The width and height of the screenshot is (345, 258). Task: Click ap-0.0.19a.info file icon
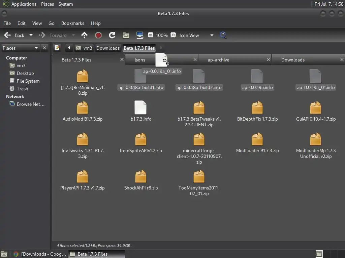(x=257, y=76)
